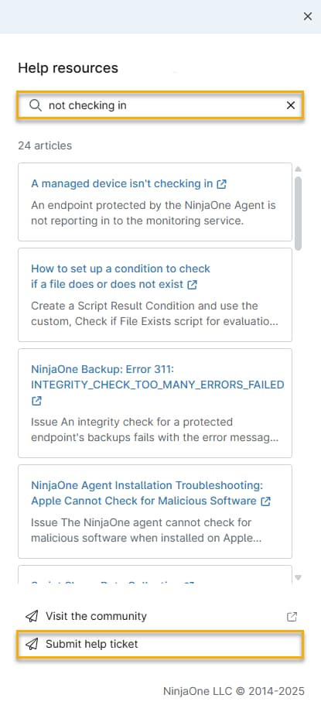Viewport: 321px width, 705px height.
Task: Click paper plane icon beside Visit the community
Action: pyautogui.click(x=32, y=616)
